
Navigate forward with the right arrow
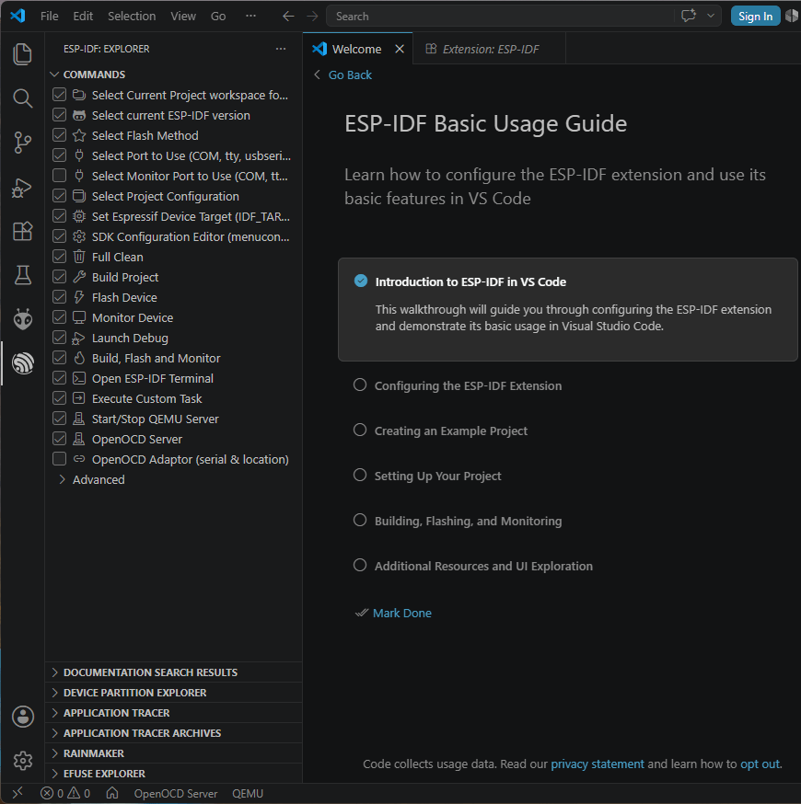coord(312,16)
